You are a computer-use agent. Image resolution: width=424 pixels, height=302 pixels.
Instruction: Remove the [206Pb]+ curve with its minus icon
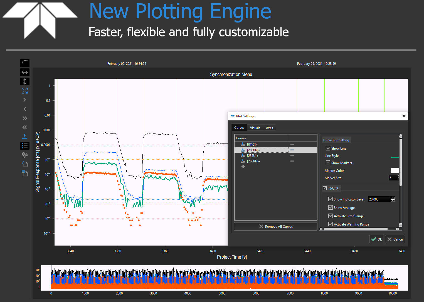pyautogui.click(x=292, y=161)
